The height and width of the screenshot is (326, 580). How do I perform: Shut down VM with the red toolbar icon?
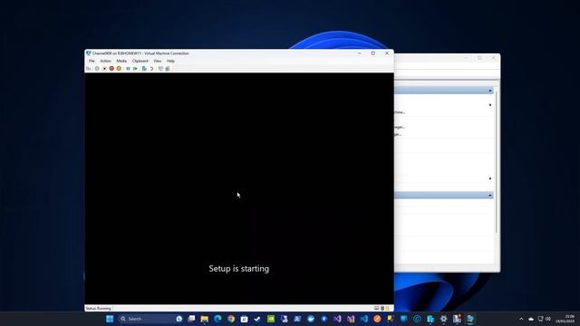click(x=111, y=69)
